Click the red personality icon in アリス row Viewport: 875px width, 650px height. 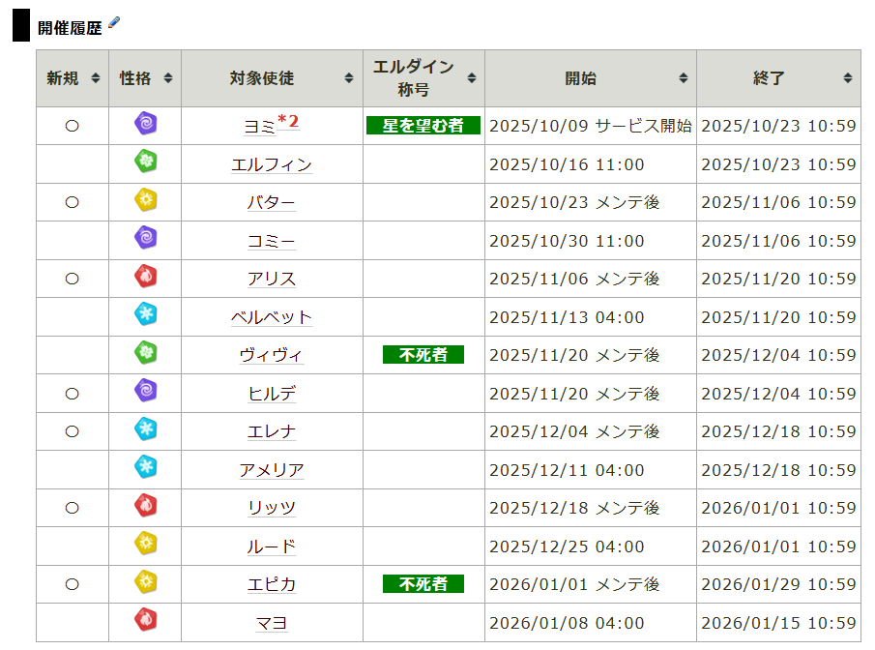145,278
